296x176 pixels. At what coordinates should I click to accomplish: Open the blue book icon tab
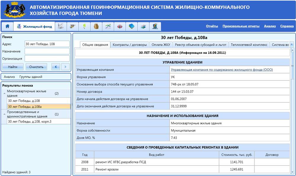click(132, 26)
